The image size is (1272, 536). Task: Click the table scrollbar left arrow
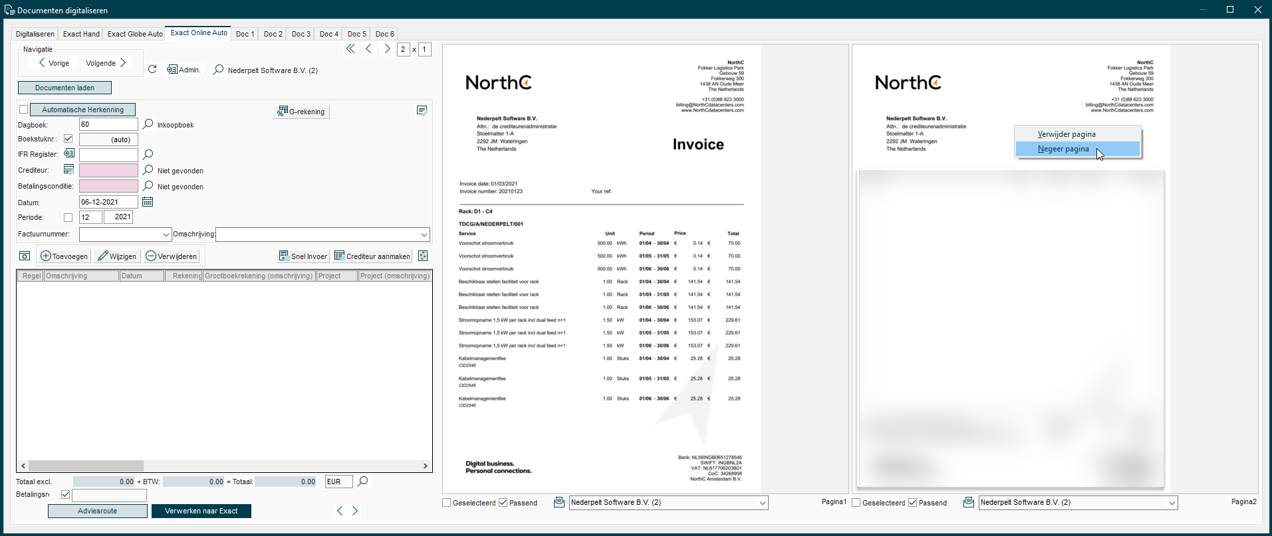tap(23, 466)
